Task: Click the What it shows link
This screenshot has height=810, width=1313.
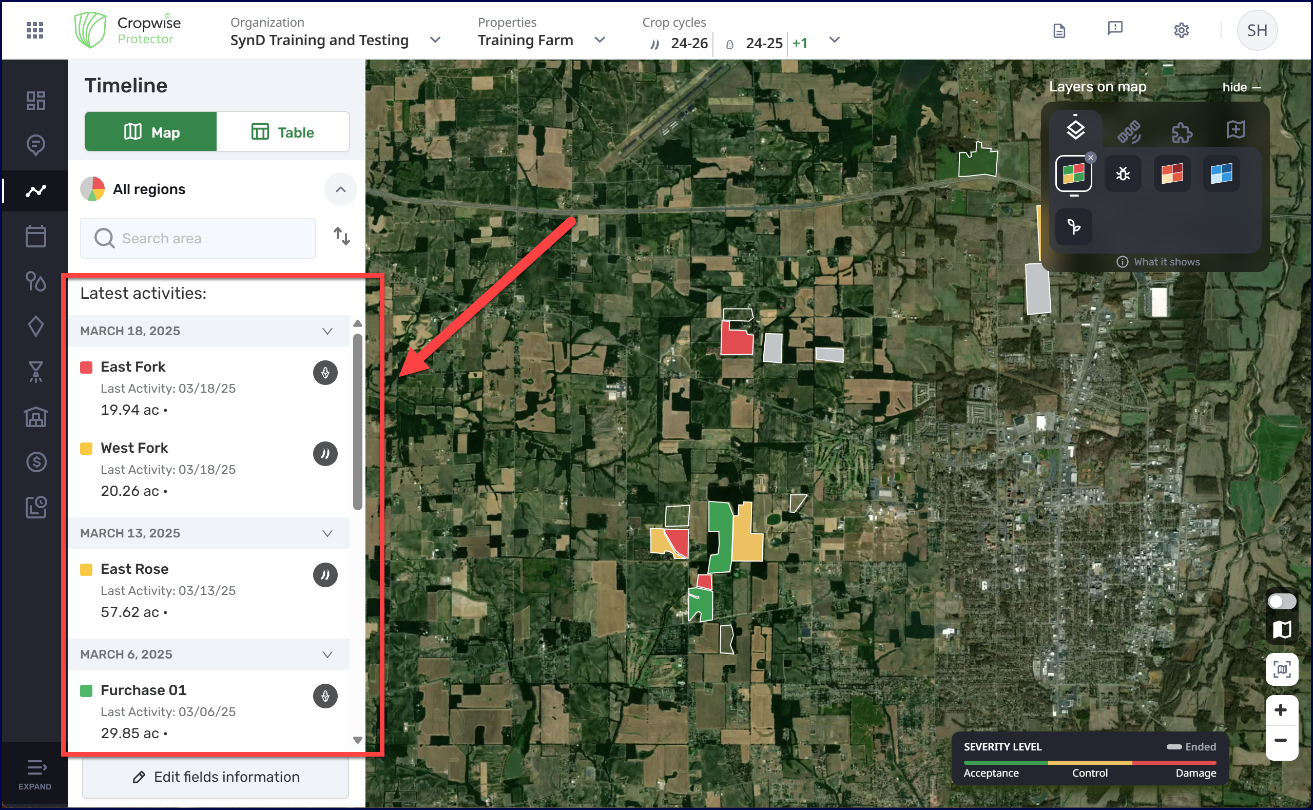Action: (x=1158, y=262)
